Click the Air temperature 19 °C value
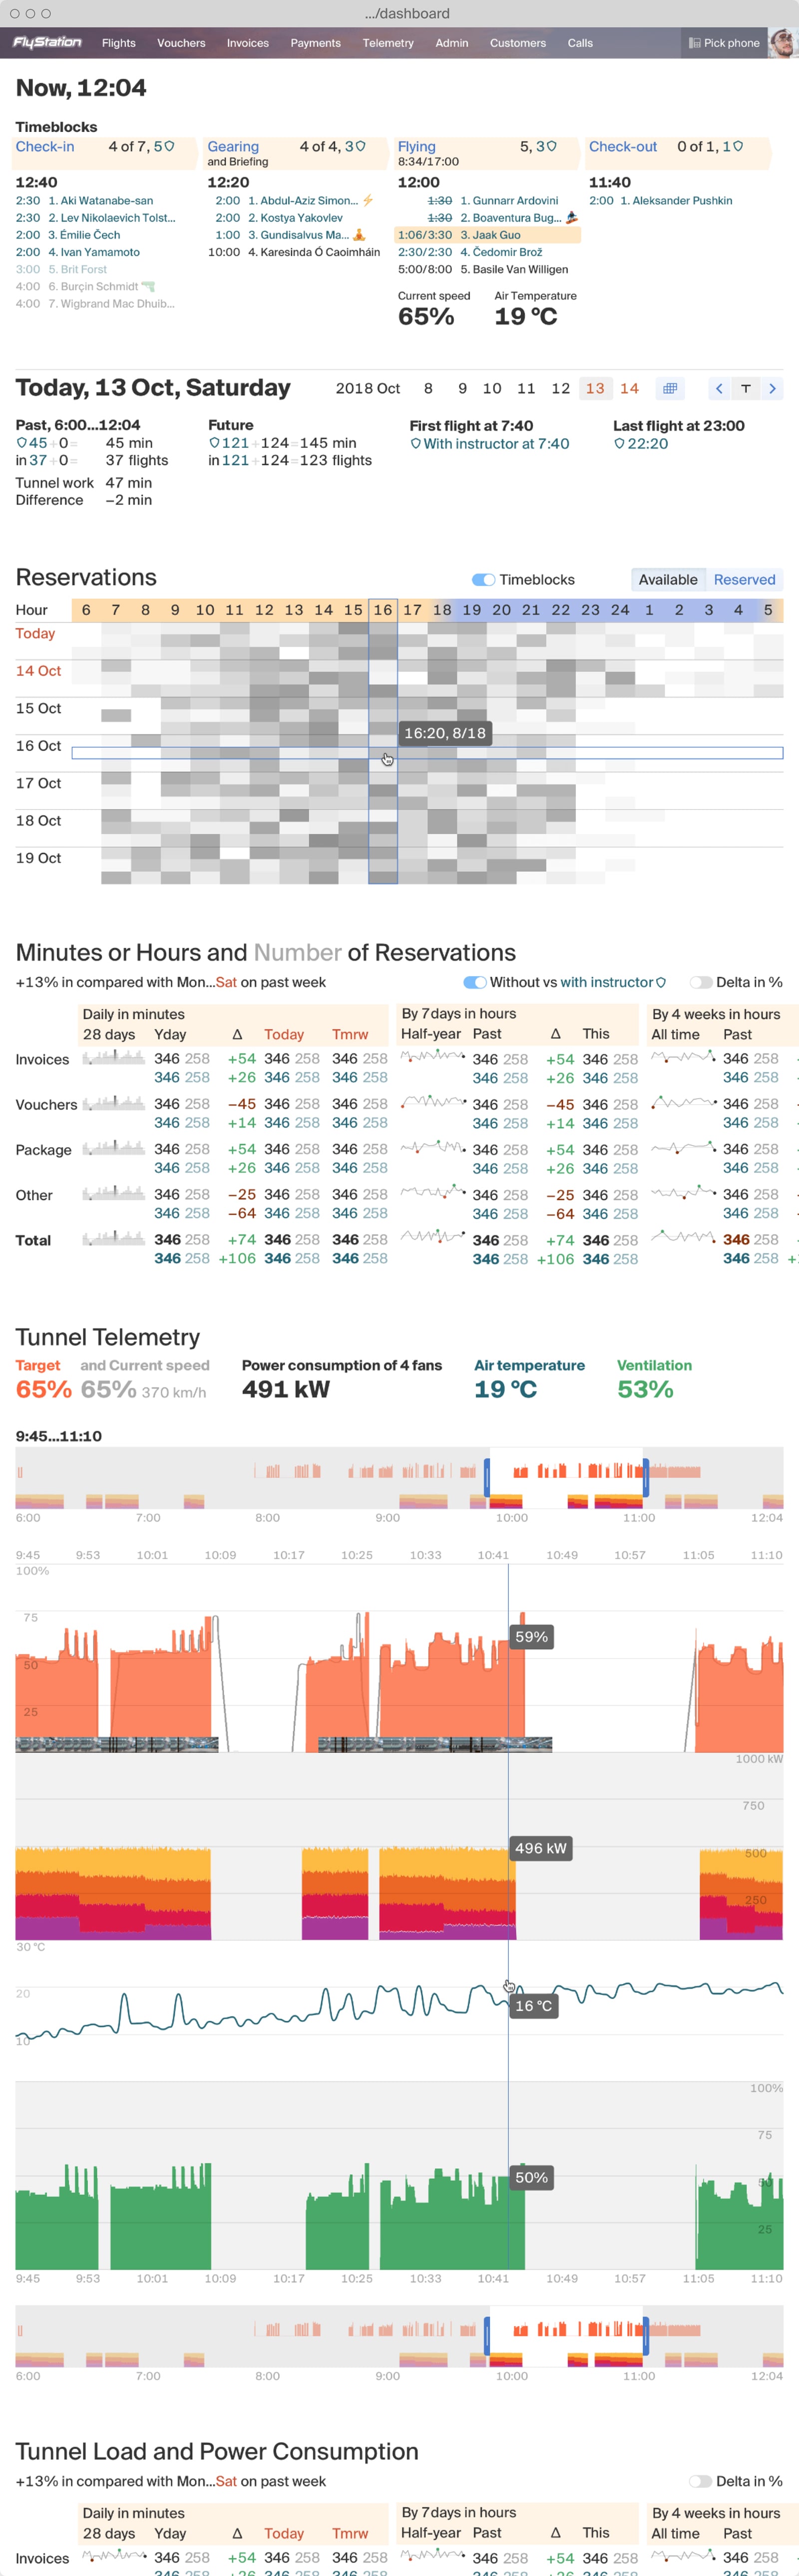This screenshot has width=799, height=2576. coord(505,1390)
